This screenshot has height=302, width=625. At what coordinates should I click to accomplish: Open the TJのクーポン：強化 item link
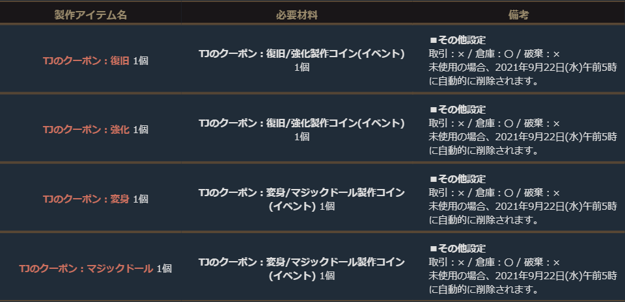click(86, 130)
